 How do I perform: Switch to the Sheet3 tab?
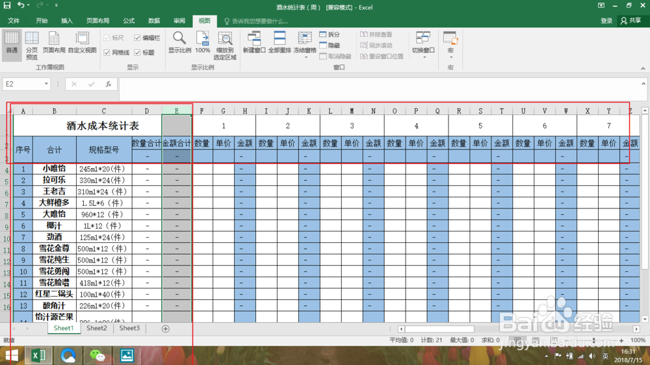129,328
